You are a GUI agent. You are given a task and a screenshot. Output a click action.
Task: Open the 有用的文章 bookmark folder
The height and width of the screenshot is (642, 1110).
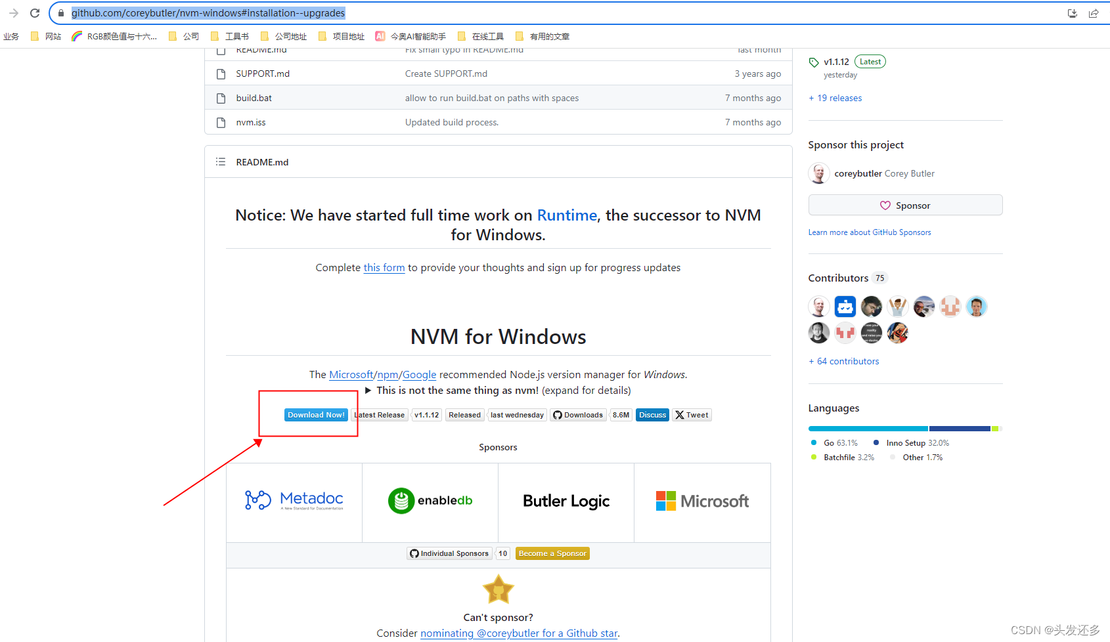(x=543, y=36)
